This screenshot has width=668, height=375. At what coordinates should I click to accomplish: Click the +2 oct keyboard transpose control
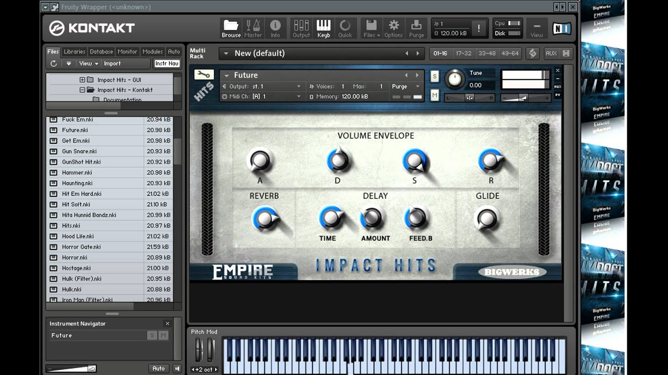point(205,369)
